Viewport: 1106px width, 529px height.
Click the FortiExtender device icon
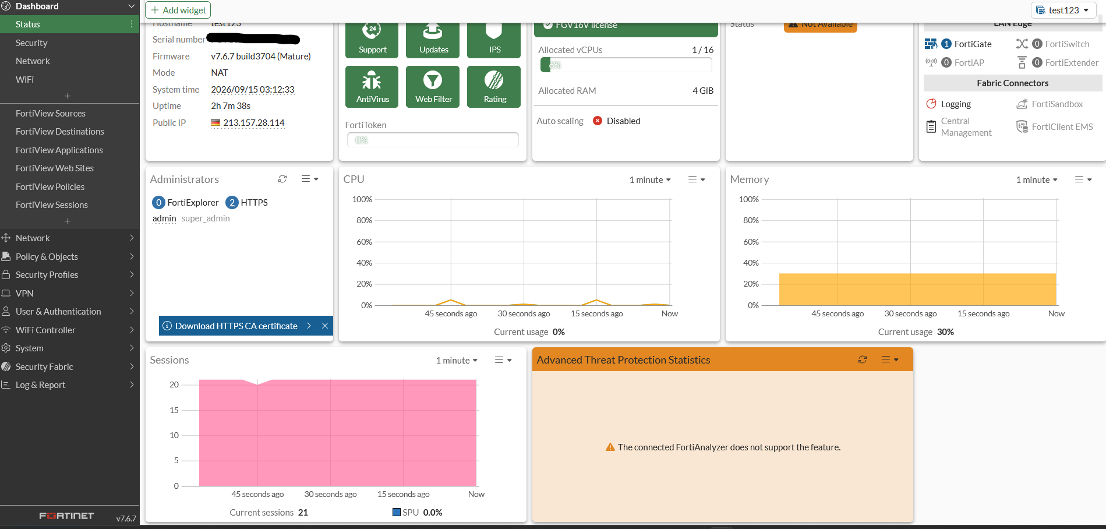[x=1022, y=62]
